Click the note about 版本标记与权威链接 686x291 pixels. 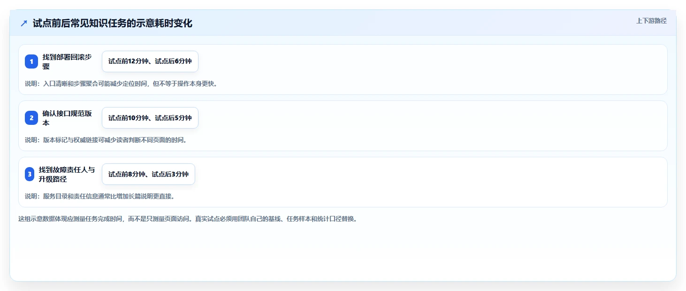point(106,140)
